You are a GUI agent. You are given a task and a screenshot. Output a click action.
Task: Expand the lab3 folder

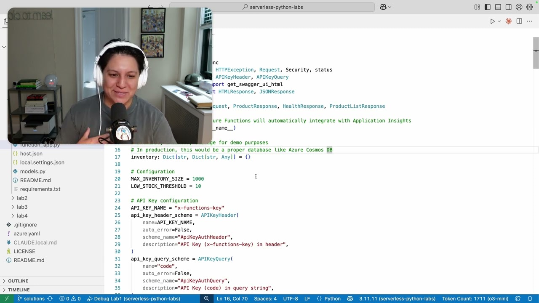pos(22,207)
